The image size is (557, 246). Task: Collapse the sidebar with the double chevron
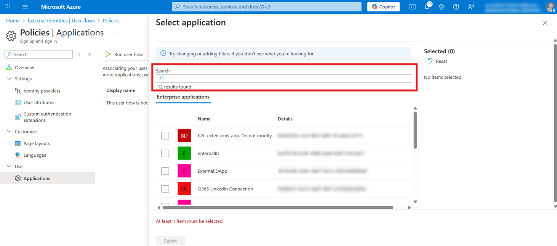tap(90, 54)
